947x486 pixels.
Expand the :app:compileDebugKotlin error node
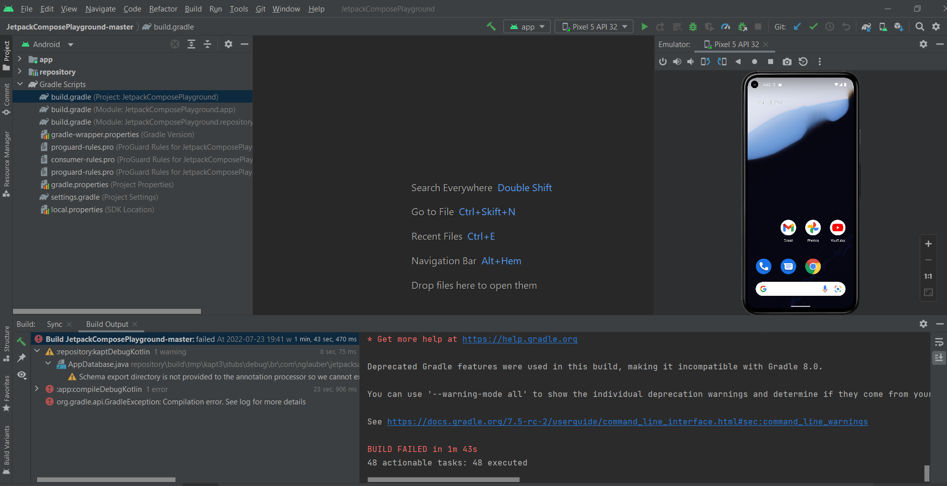(37, 389)
